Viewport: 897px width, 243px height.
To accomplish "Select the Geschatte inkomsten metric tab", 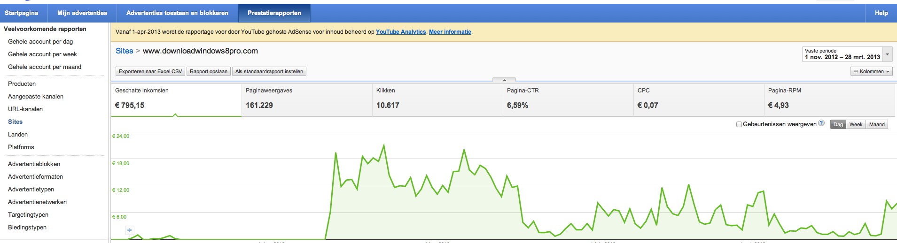I will 176,99.
